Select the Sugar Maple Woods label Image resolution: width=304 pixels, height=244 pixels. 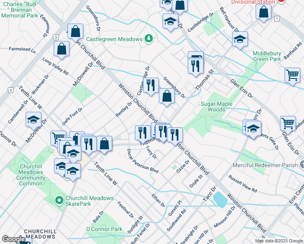click(x=217, y=107)
